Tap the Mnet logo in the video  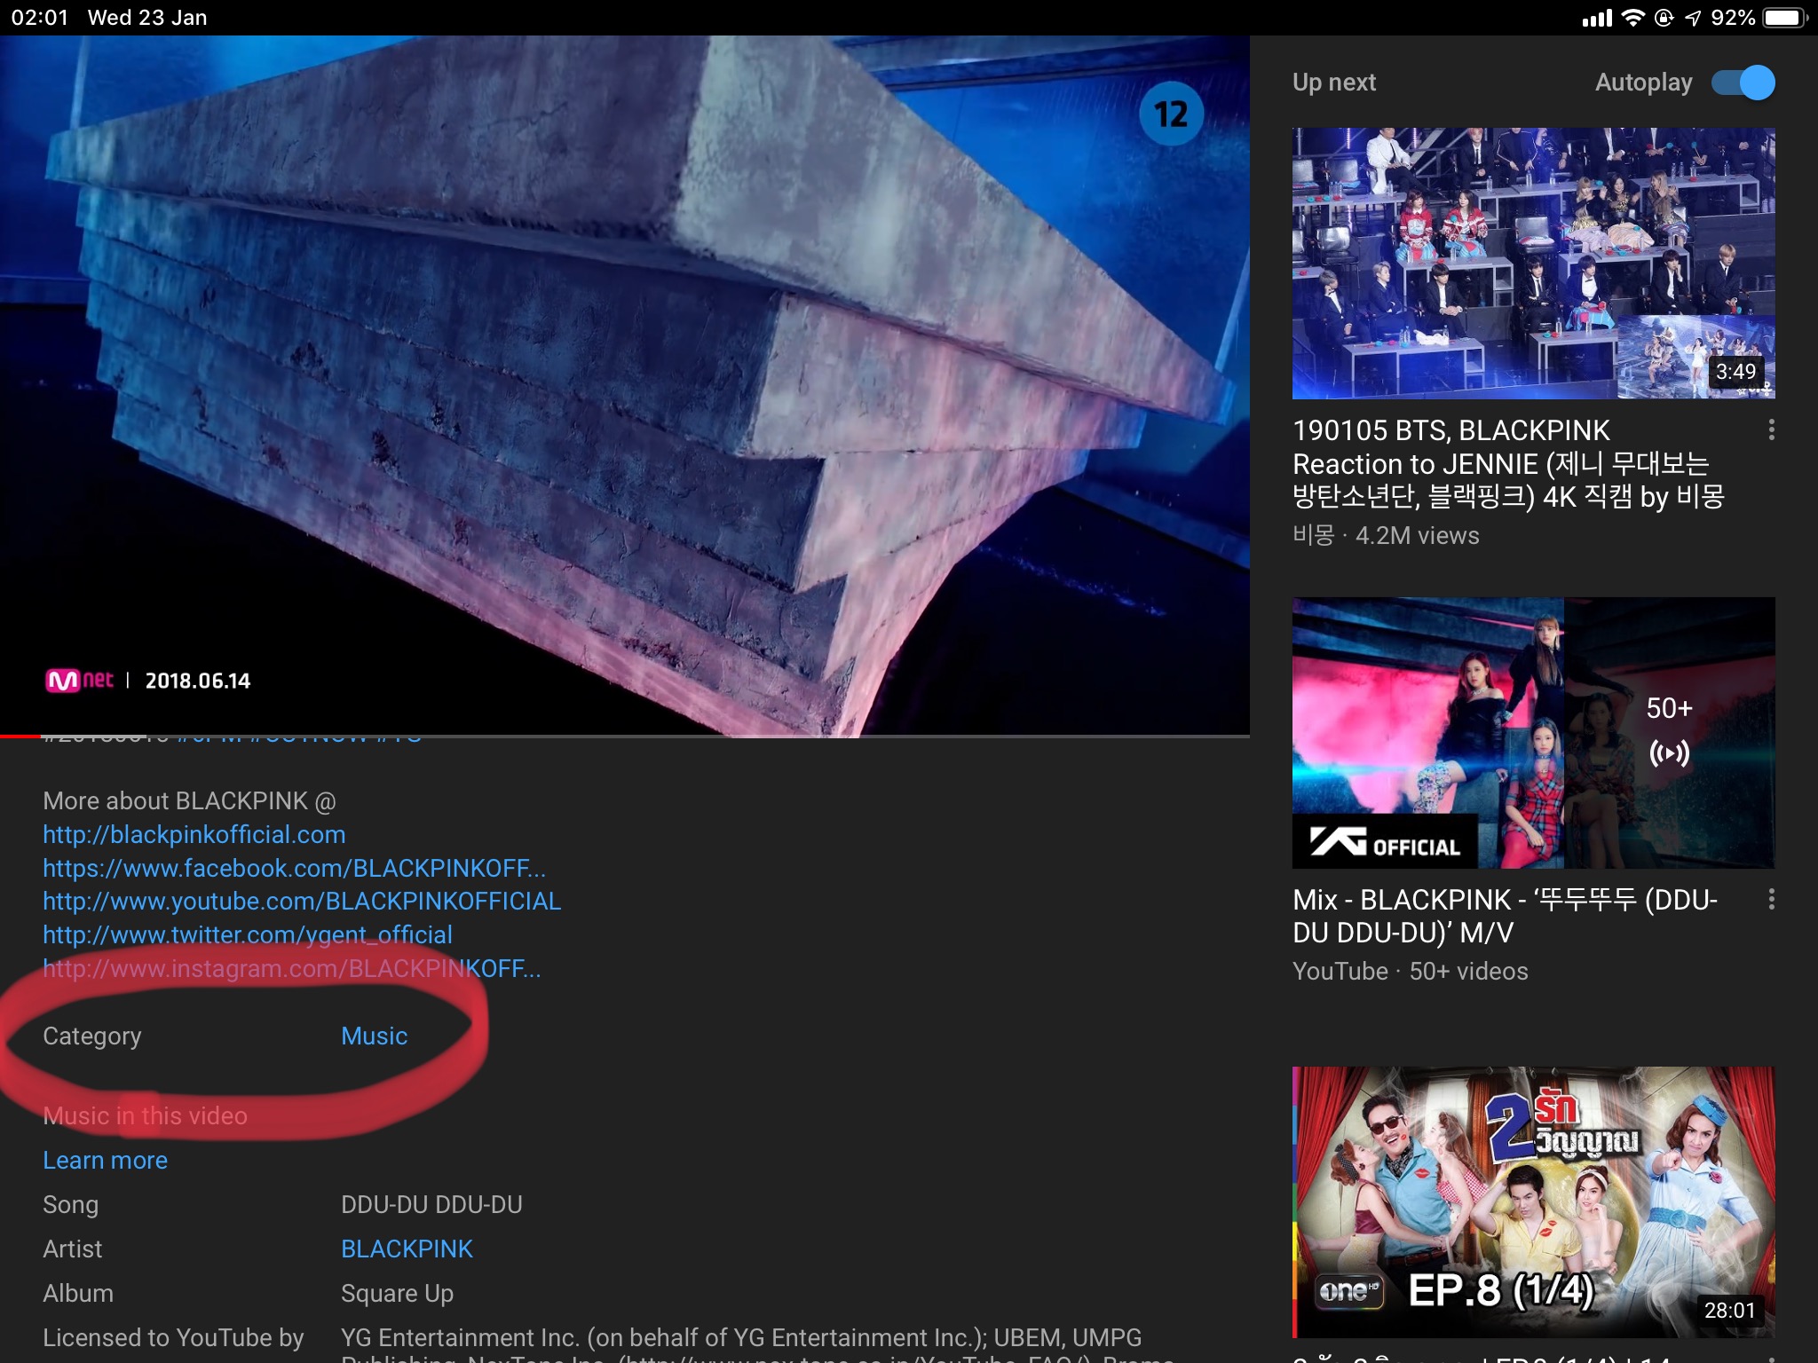tap(79, 681)
